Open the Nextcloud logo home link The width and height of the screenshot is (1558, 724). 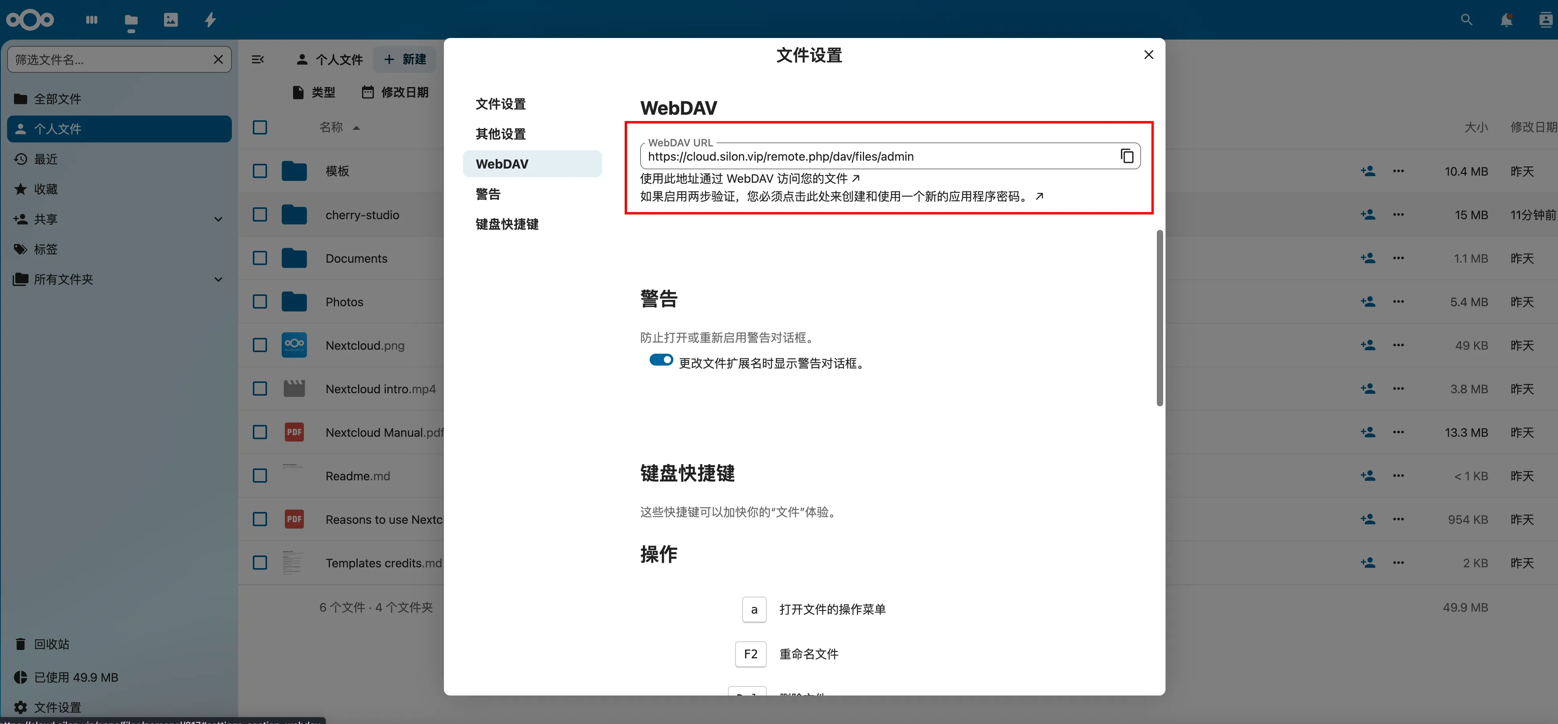[x=30, y=19]
